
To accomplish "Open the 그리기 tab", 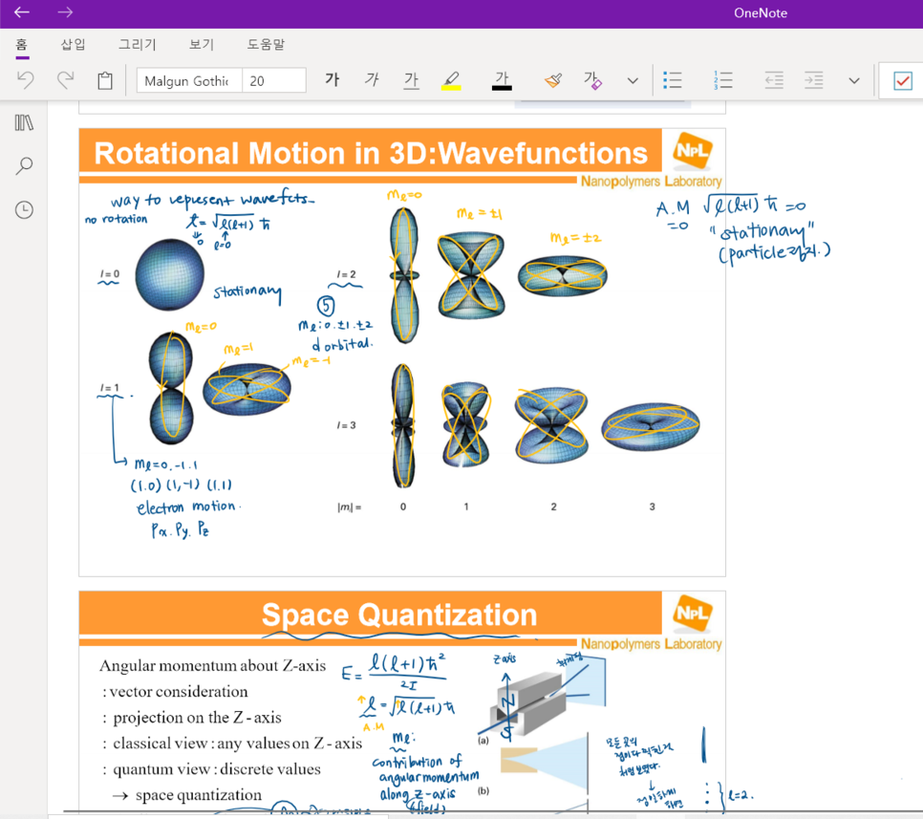I will pos(138,44).
